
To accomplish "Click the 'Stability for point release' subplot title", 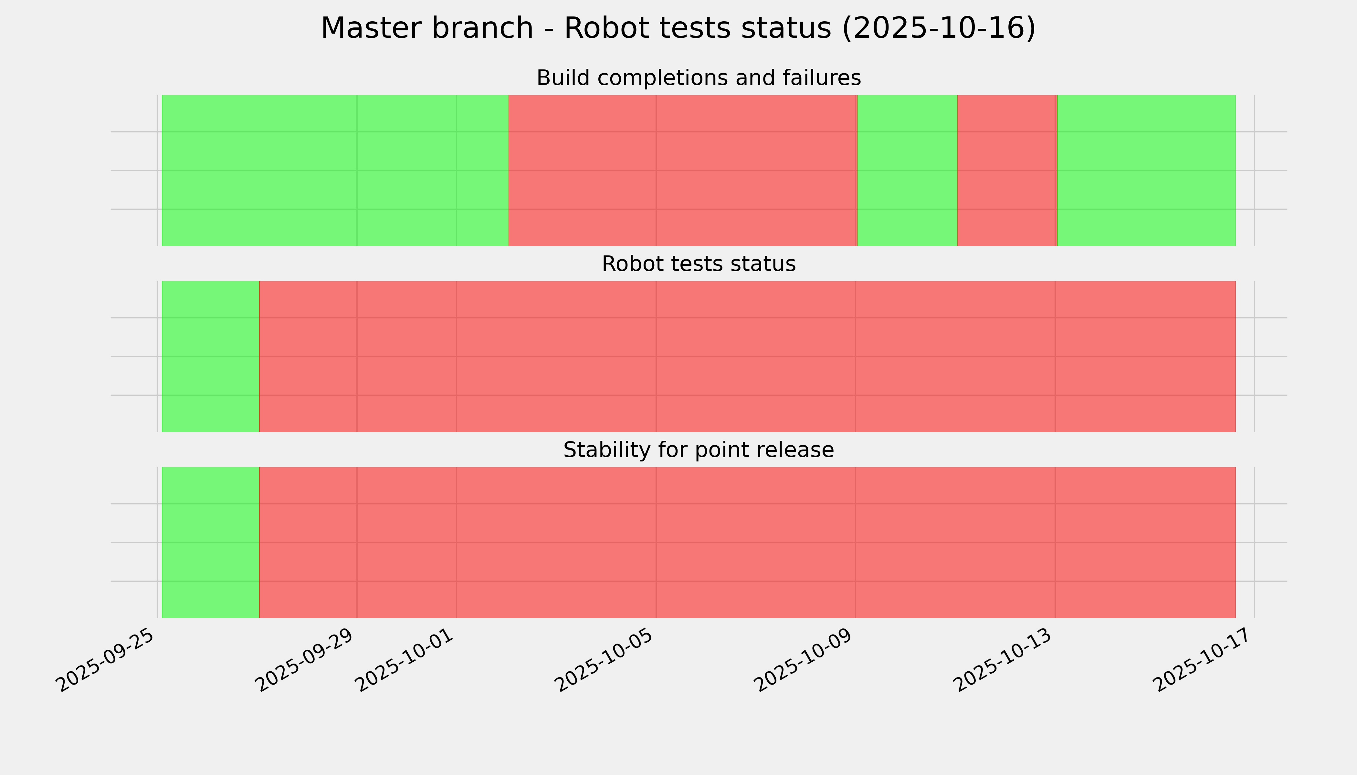I will coord(698,450).
